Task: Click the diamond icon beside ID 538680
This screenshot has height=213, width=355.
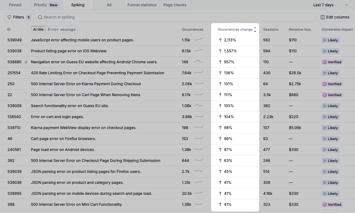Action: pyautogui.click(x=26, y=62)
